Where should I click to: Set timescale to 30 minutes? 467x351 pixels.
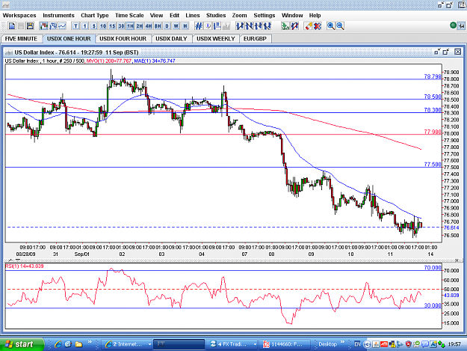point(121,26)
